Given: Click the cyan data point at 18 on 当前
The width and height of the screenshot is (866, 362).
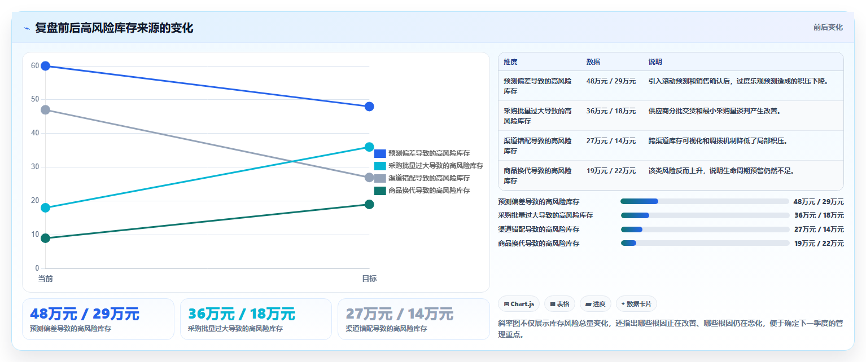Looking at the screenshot, I should point(45,208).
